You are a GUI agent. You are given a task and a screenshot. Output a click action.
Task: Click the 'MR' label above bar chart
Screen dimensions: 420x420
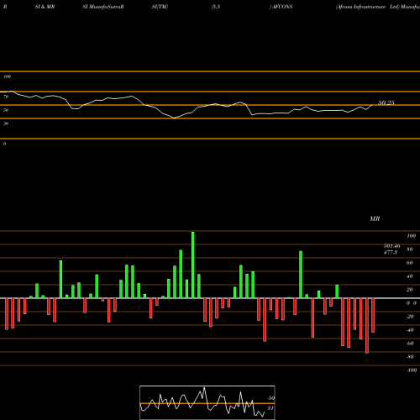375,218
